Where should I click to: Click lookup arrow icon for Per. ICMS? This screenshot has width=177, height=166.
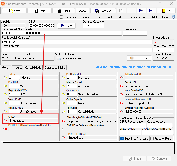(5, 86)
